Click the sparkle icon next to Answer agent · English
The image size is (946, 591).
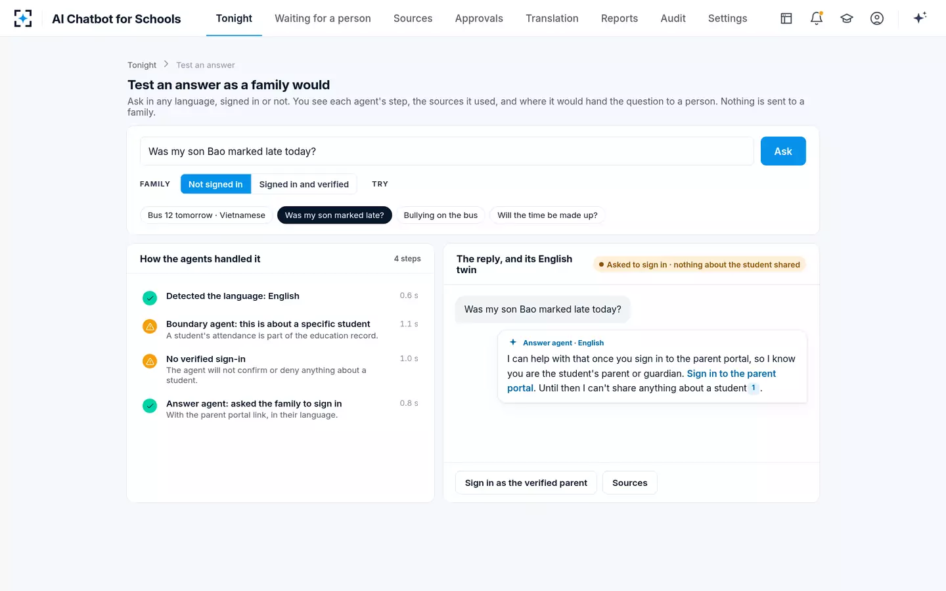point(513,342)
